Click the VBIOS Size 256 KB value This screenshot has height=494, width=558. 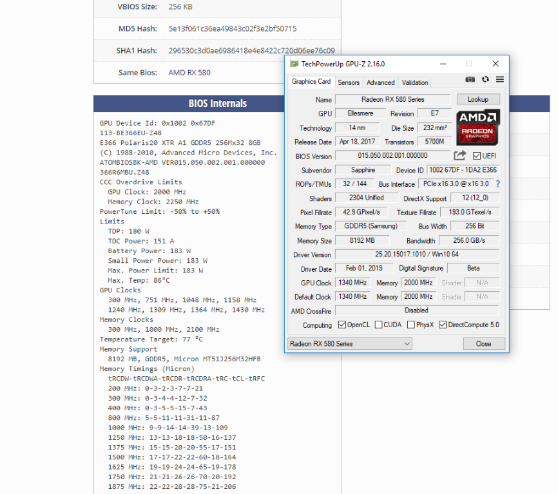pyautogui.click(x=180, y=6)
